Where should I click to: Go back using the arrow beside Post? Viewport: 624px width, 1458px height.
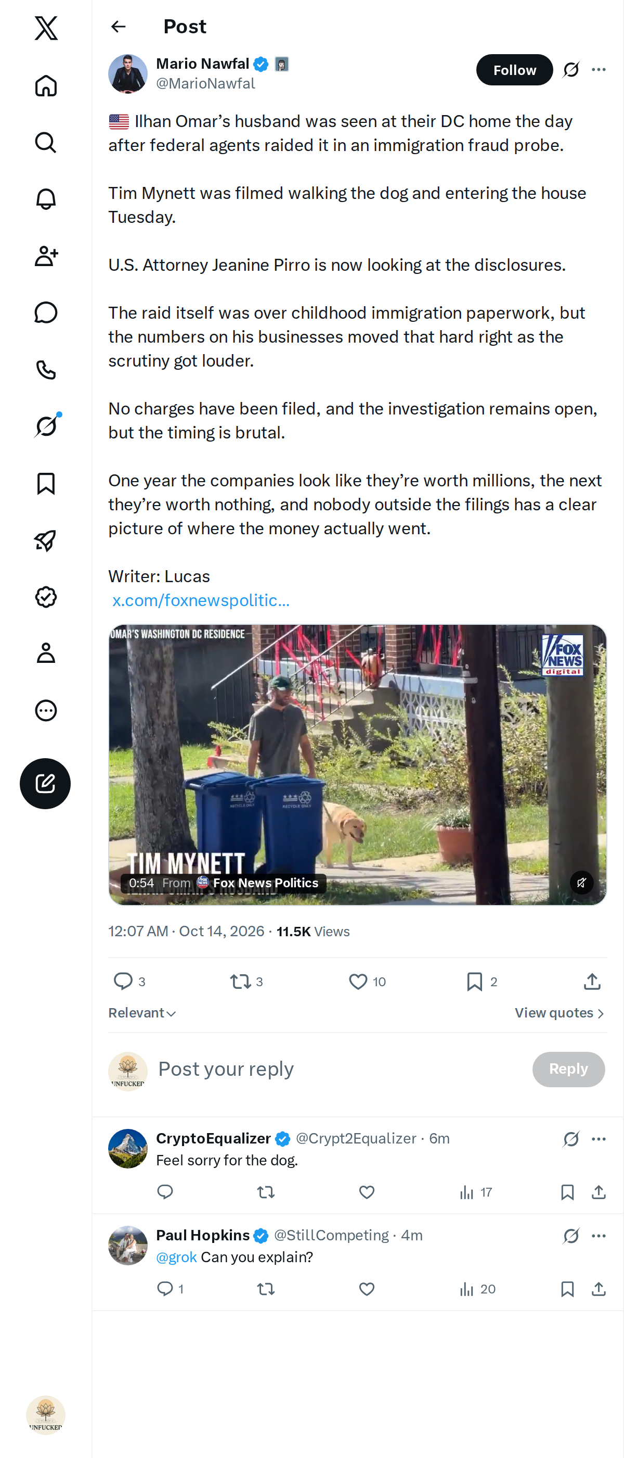tap(118, 27)
